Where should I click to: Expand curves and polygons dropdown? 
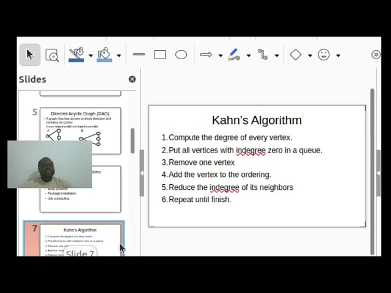point(249,56)
